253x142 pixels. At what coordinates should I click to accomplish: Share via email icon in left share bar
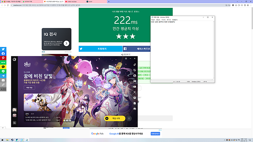3,80
